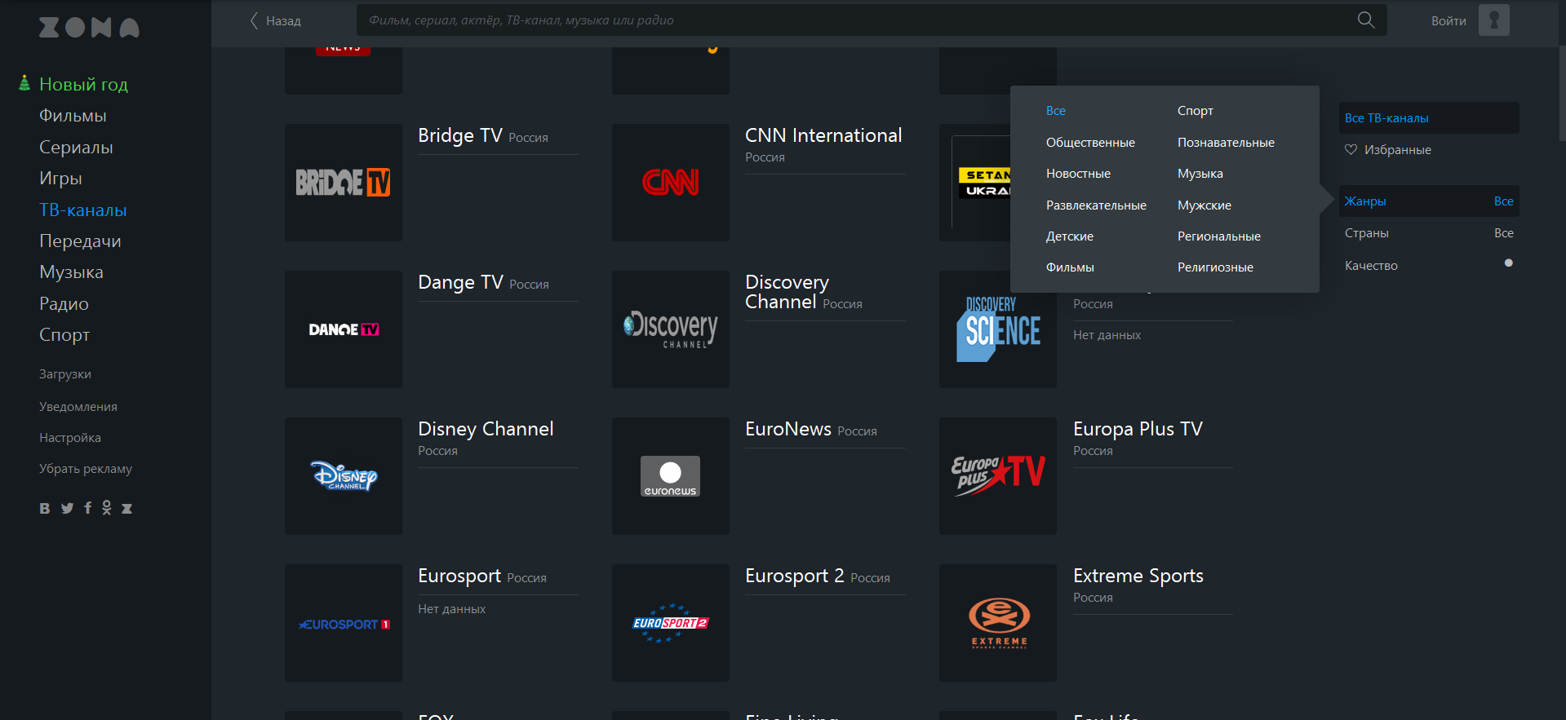
Task: Select the Новостные genre
Action: pos(1078,174)
